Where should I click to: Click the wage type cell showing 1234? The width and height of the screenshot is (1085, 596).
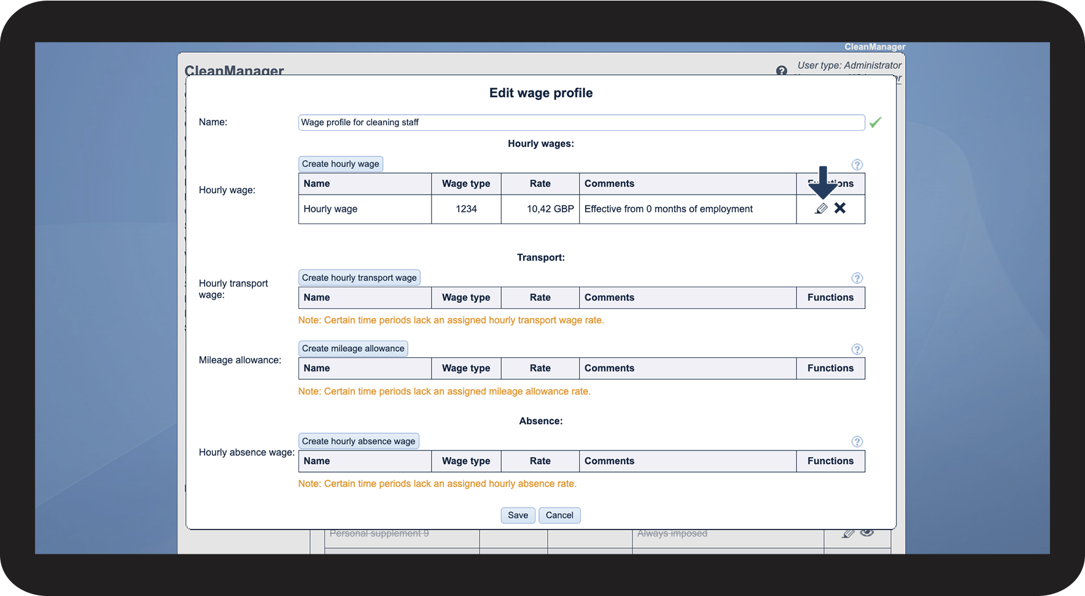[466, 209]
